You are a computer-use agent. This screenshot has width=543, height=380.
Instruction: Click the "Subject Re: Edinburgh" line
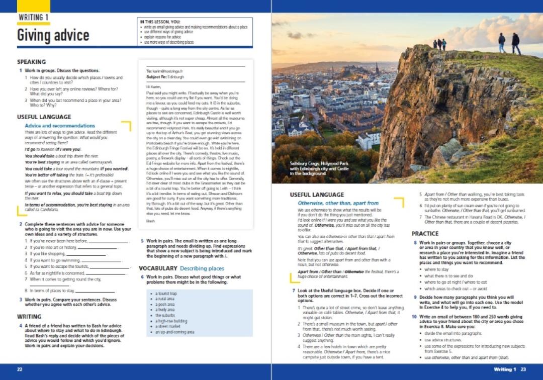(x=165, y=77)
